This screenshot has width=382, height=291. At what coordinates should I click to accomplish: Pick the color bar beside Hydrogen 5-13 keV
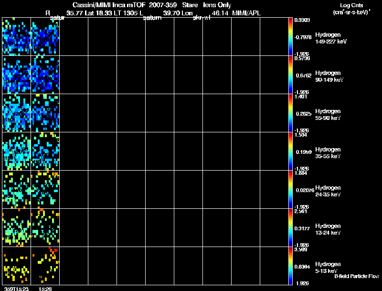pyautogui.click(x=290, y=266)
